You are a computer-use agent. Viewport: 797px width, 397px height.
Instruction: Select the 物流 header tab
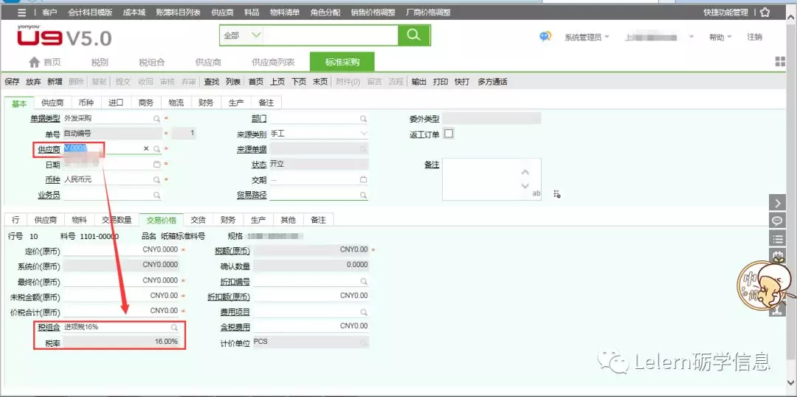[x=176, y=103]
